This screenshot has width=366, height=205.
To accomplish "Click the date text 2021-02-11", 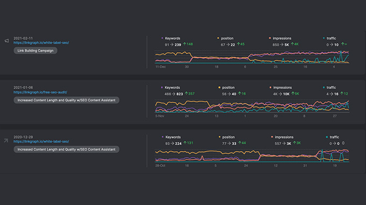I will pyautogui.click(x=23, y=38).
